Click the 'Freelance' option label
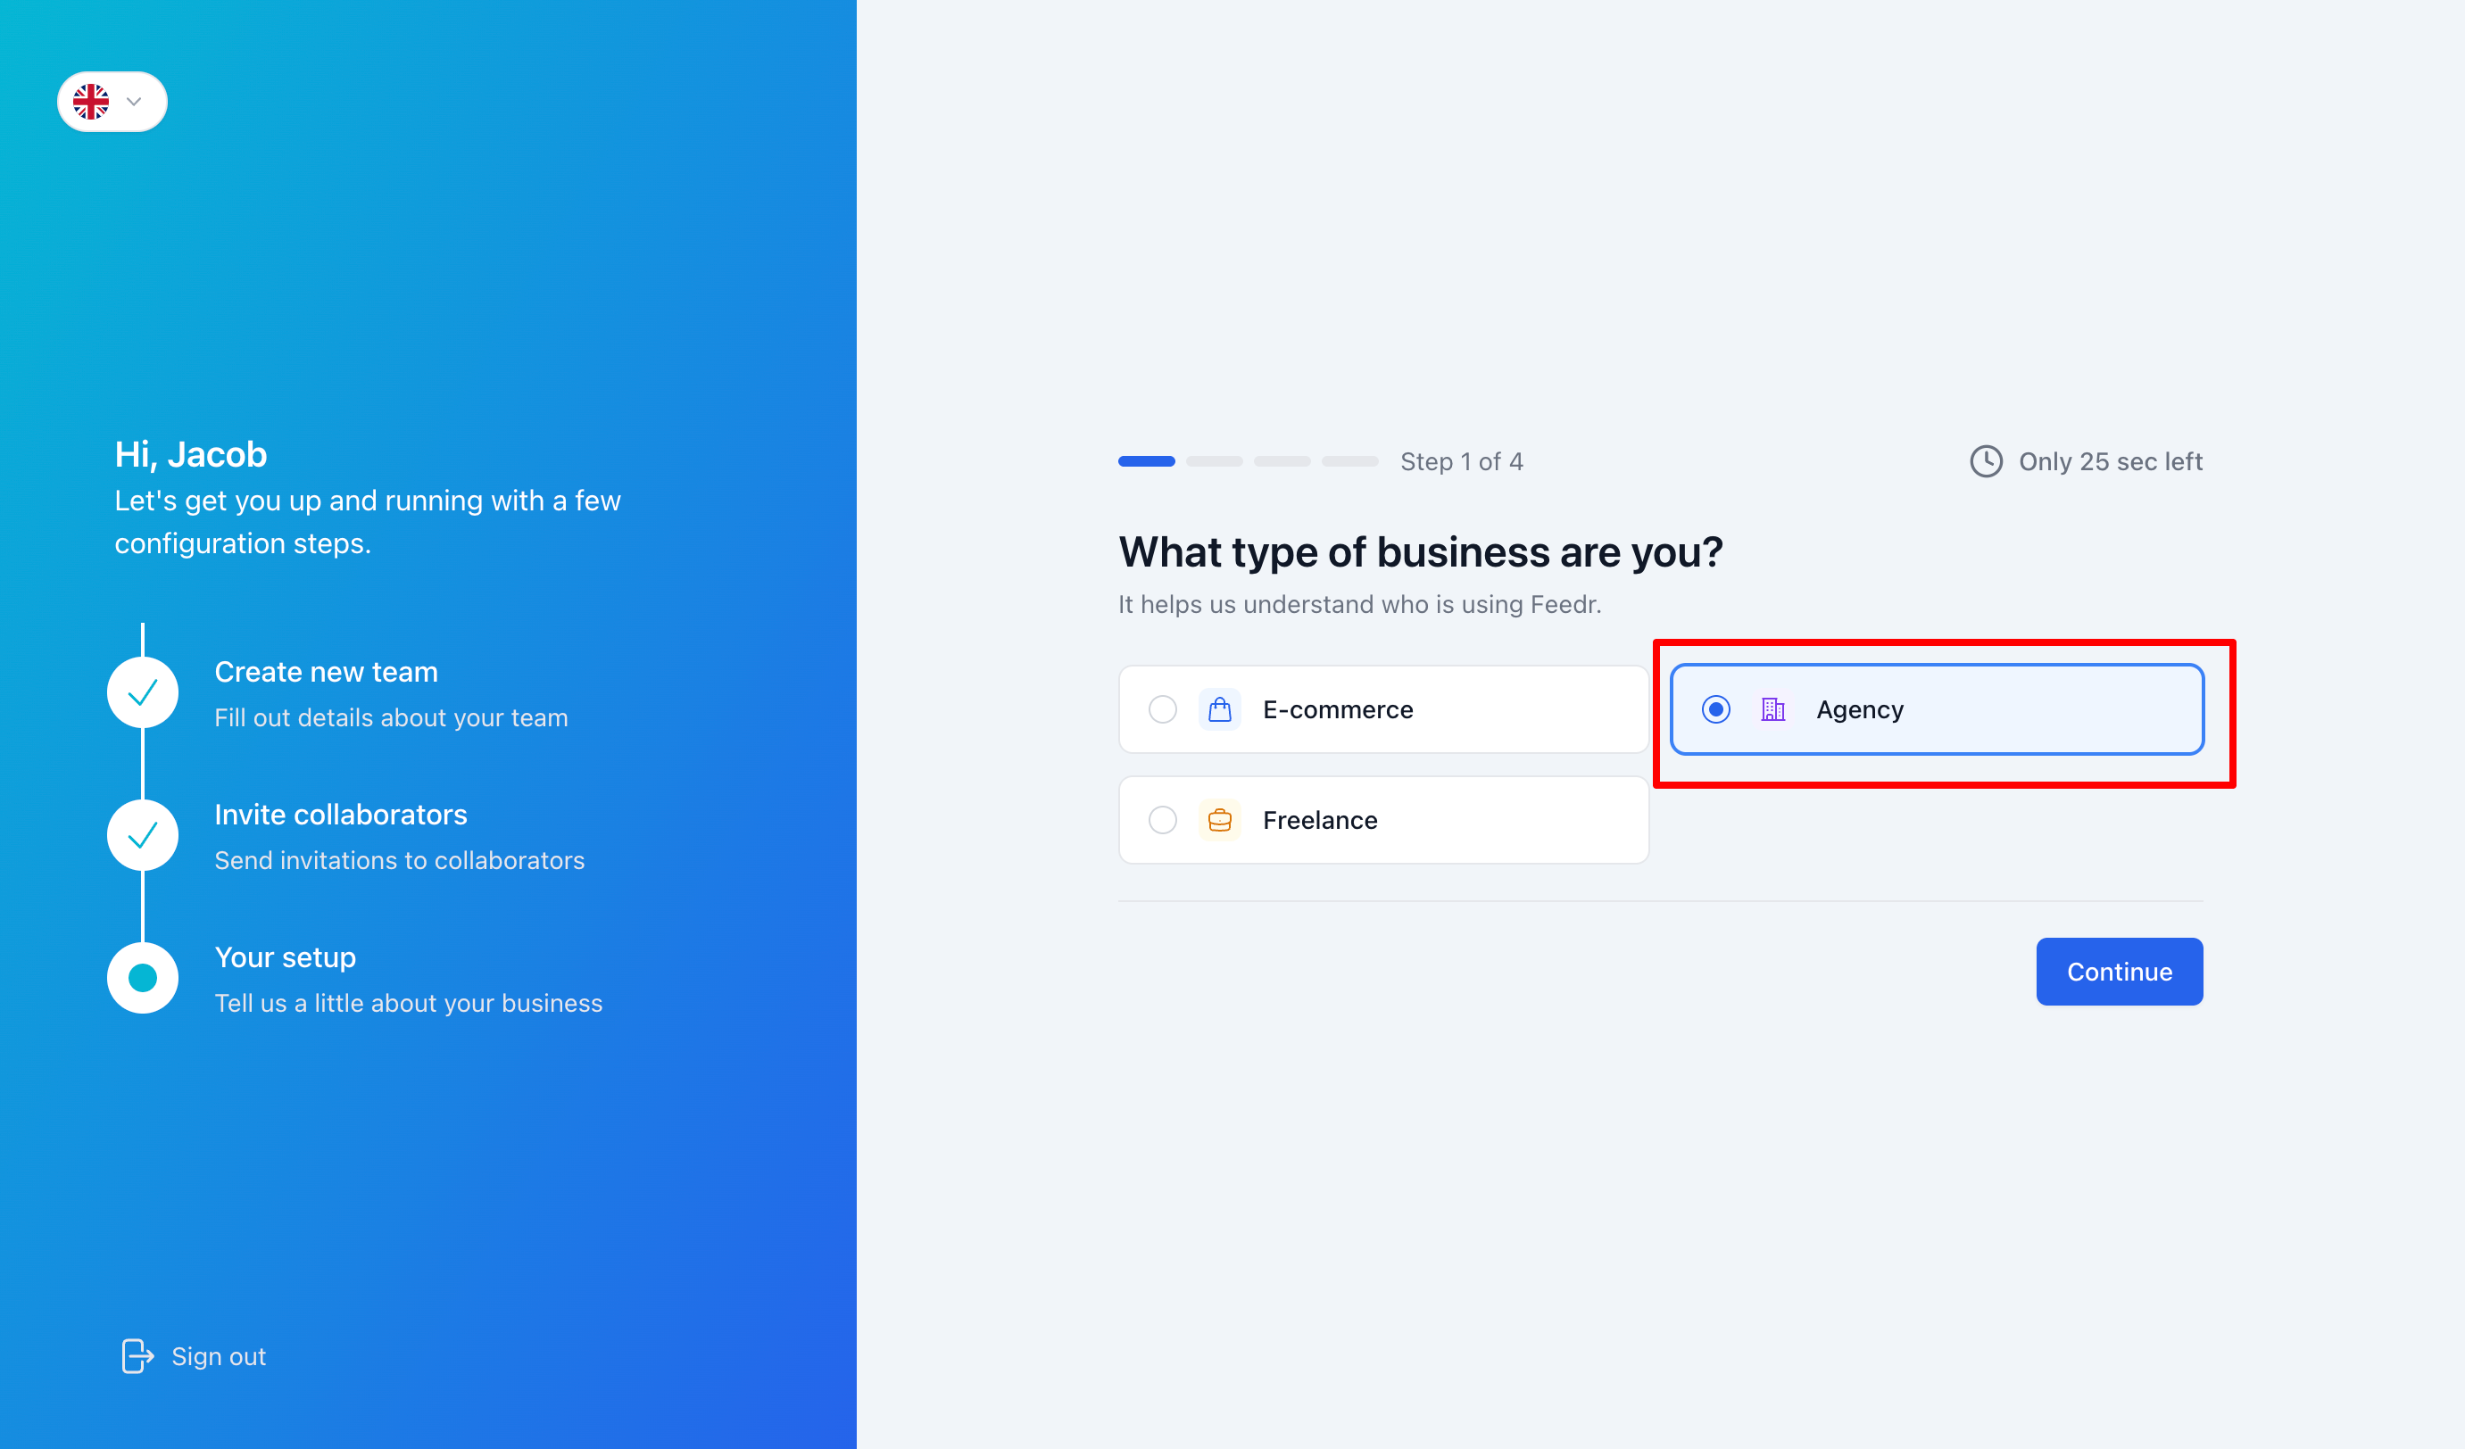2465x1449 pixels. pyautogui.click(x=1320, y=819)
